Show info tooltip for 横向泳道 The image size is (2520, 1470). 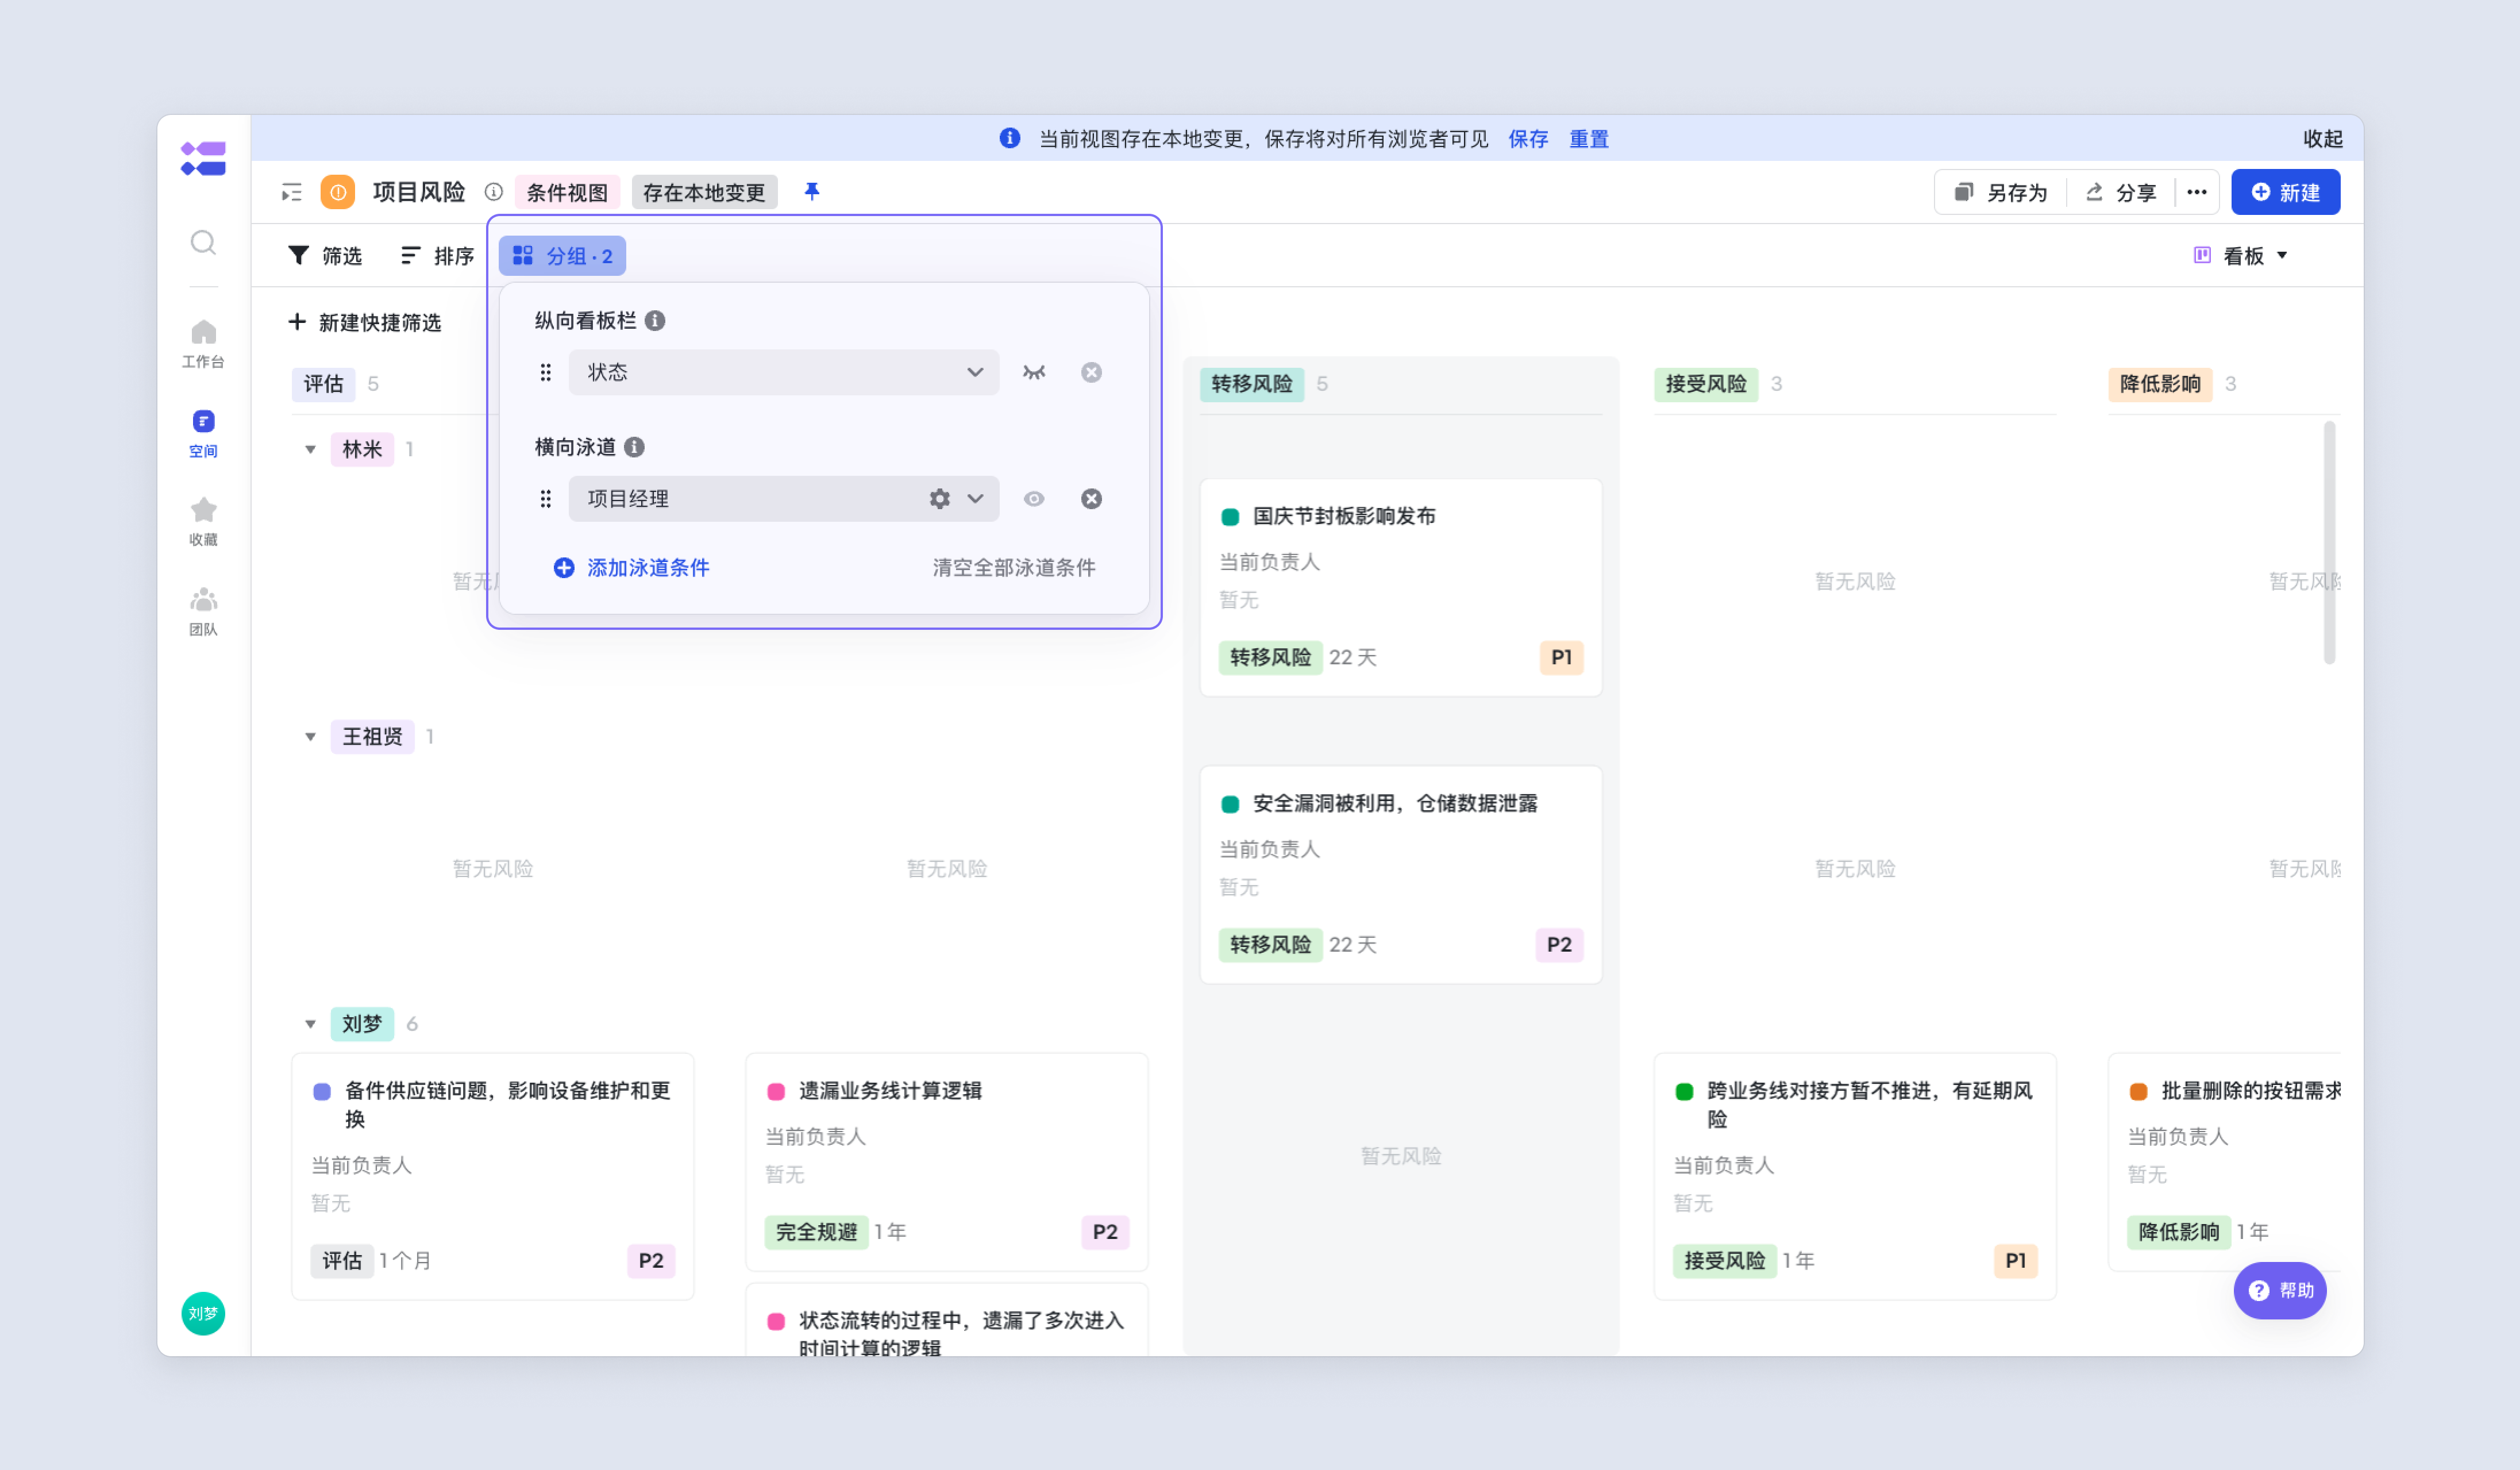(x=634, y=447)
